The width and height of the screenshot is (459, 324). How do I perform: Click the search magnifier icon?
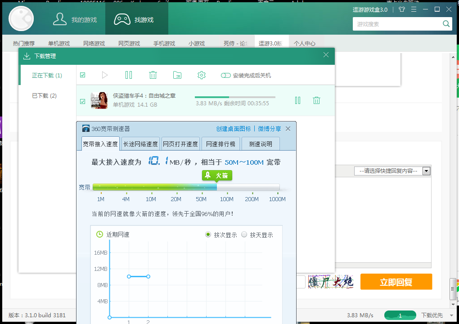[x=446, y=24]
